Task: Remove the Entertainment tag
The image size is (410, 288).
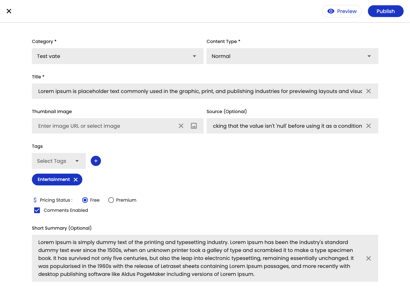Action: [x=76, y=180]
